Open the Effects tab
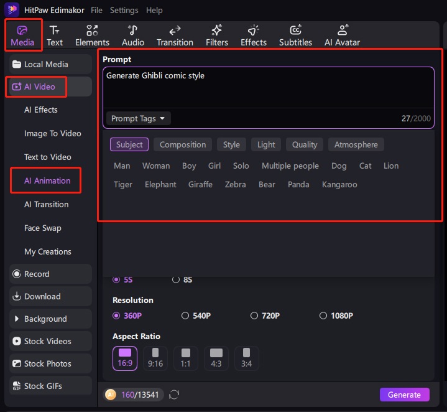 click(x=254, y=35)
